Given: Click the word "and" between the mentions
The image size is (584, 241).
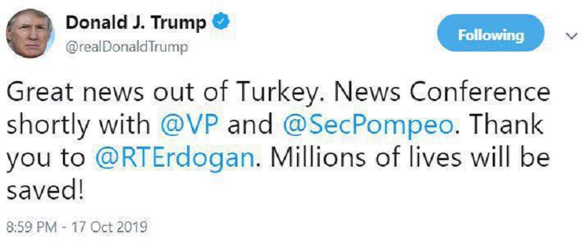Looking at the screenshot, I should click(x=250, y=126).
